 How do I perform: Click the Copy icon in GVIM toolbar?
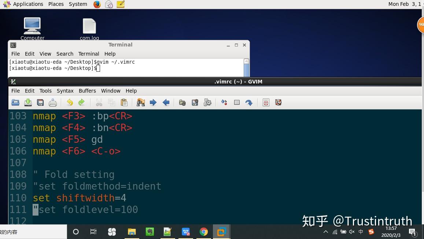coord(111,102)
